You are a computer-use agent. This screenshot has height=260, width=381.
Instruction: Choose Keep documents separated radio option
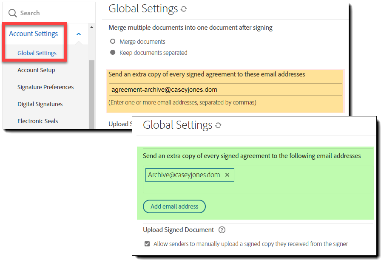(113, 53)
